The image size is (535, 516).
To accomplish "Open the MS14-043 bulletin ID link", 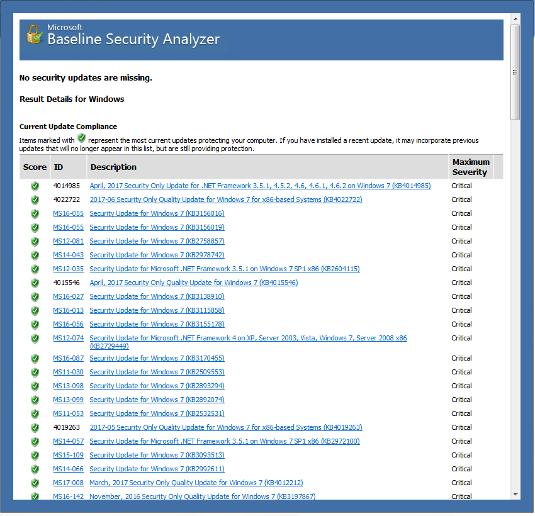I will pyautogui.click(x=68, y=255).
